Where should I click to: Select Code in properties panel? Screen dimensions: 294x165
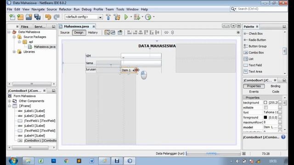click(x=276, y=92)
